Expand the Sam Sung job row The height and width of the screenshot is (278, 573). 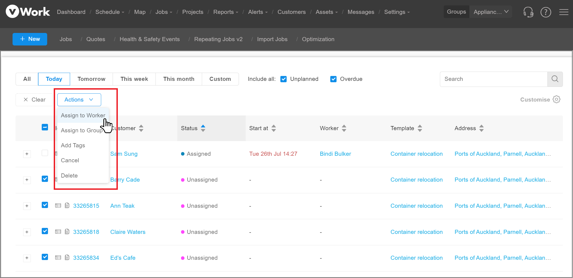[x=27, y=154]
